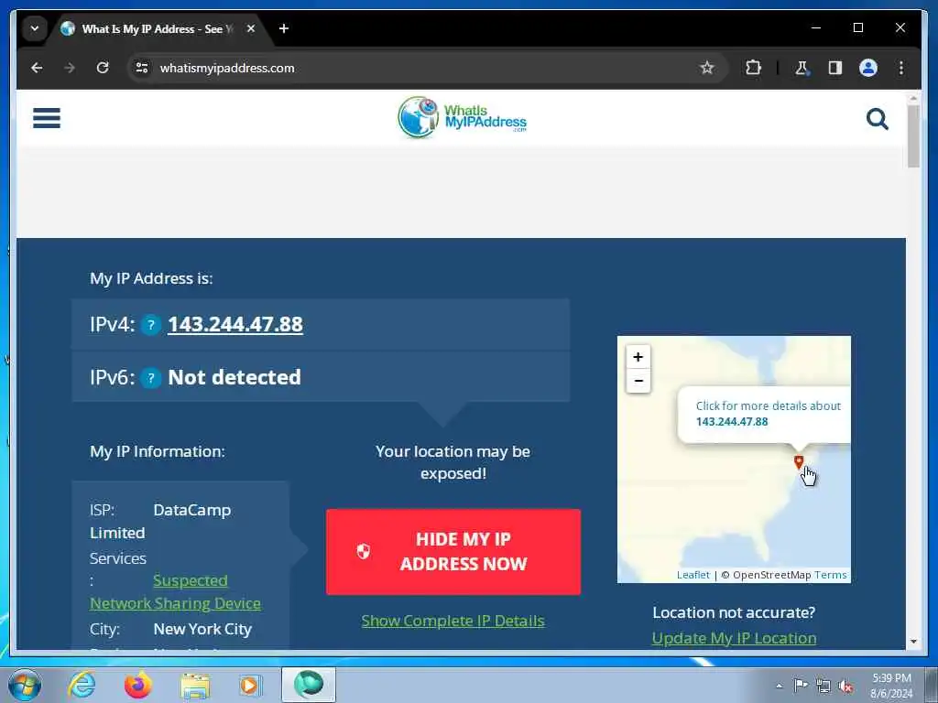This screenshot has width=938, height=703.
Task: Click HIDE MY IP ADDRESS NOW button
Action: (453, 552)
